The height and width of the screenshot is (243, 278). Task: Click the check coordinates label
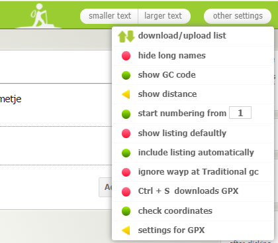click(x=175, y=211)
